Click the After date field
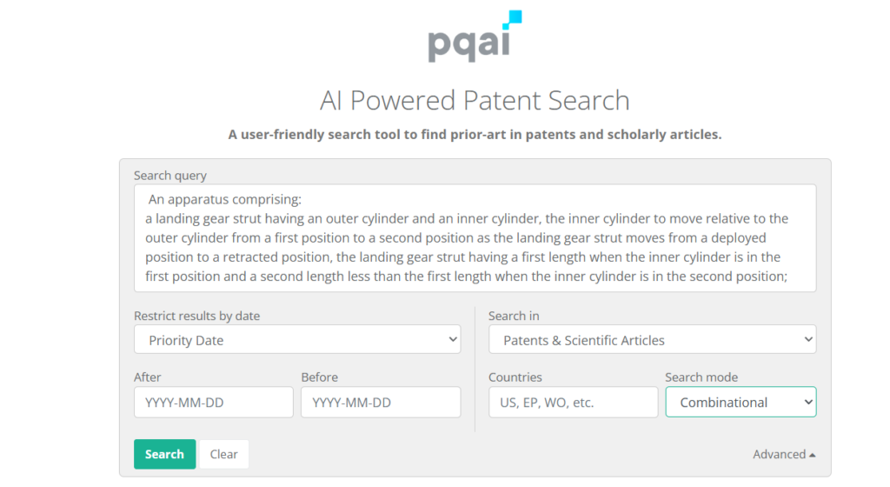Image resolution: width=890 pixels, height=487 pixels. pos(214,402)
